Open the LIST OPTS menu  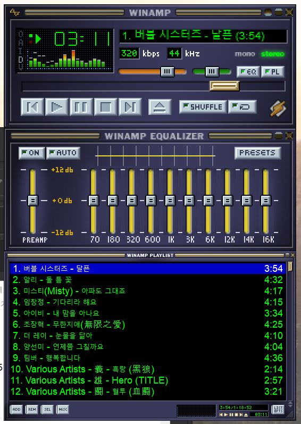coord(278,410)
